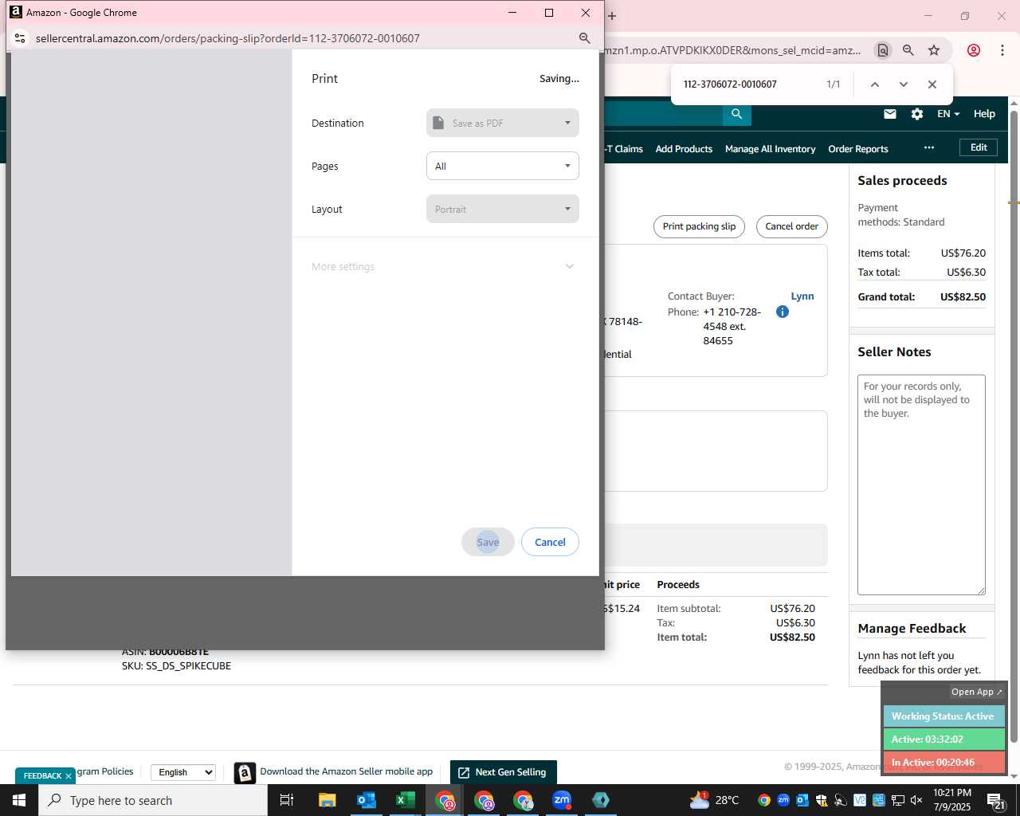
Task: Open a new tab with the plus button
Action: coord(612,15)
